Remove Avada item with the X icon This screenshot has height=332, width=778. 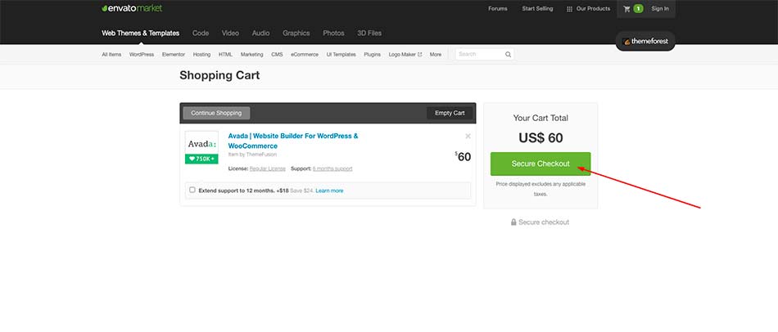468,137
